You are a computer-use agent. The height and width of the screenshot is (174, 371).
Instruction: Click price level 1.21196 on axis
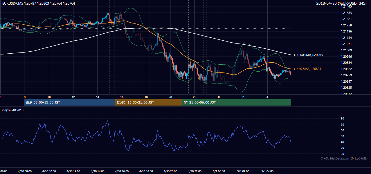pyautogui.click(x=347, y=31)
